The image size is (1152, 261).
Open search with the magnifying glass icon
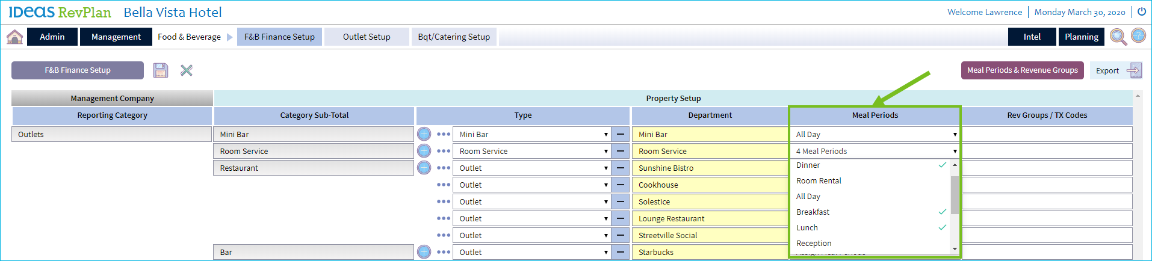click(1118, 37)
